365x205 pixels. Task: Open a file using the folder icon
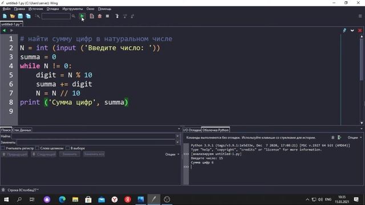(13, 16)
